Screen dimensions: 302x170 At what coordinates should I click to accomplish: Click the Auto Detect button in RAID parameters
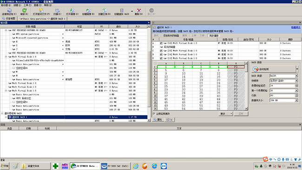pos(274,69)
